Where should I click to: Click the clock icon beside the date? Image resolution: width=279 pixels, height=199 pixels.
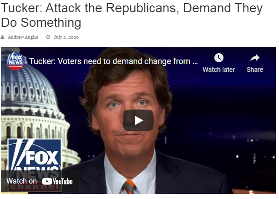[48, 37]
